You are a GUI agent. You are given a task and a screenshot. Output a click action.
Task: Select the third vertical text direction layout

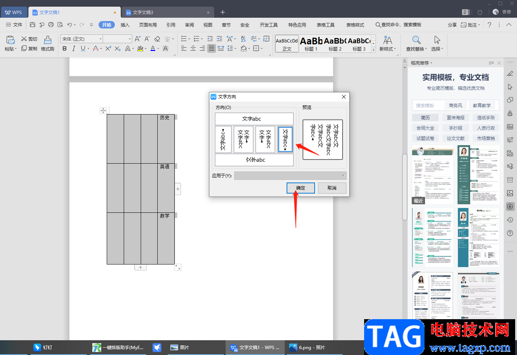tap(265, 139)
